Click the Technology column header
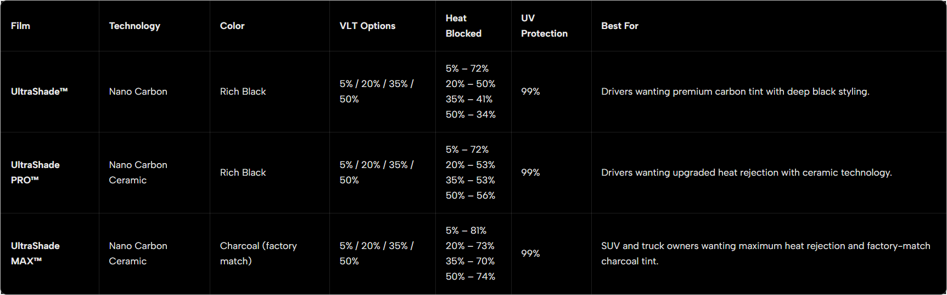 (135, 26)
